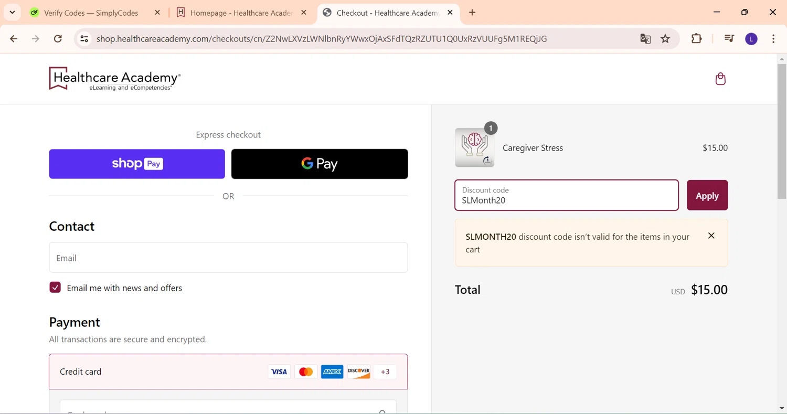Open the Chrome profile avatar L
The image size is (787, 414).
point(751,39)
